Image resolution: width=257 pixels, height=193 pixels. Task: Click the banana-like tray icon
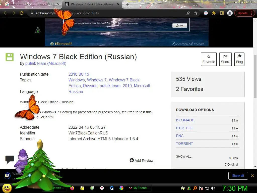coord(183,188)
